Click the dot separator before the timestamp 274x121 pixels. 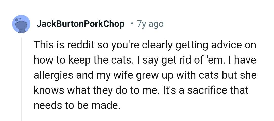[x=131, y=24]
